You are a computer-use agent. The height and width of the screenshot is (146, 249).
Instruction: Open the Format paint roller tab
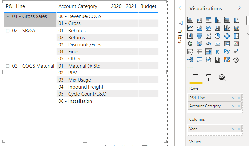209,78
